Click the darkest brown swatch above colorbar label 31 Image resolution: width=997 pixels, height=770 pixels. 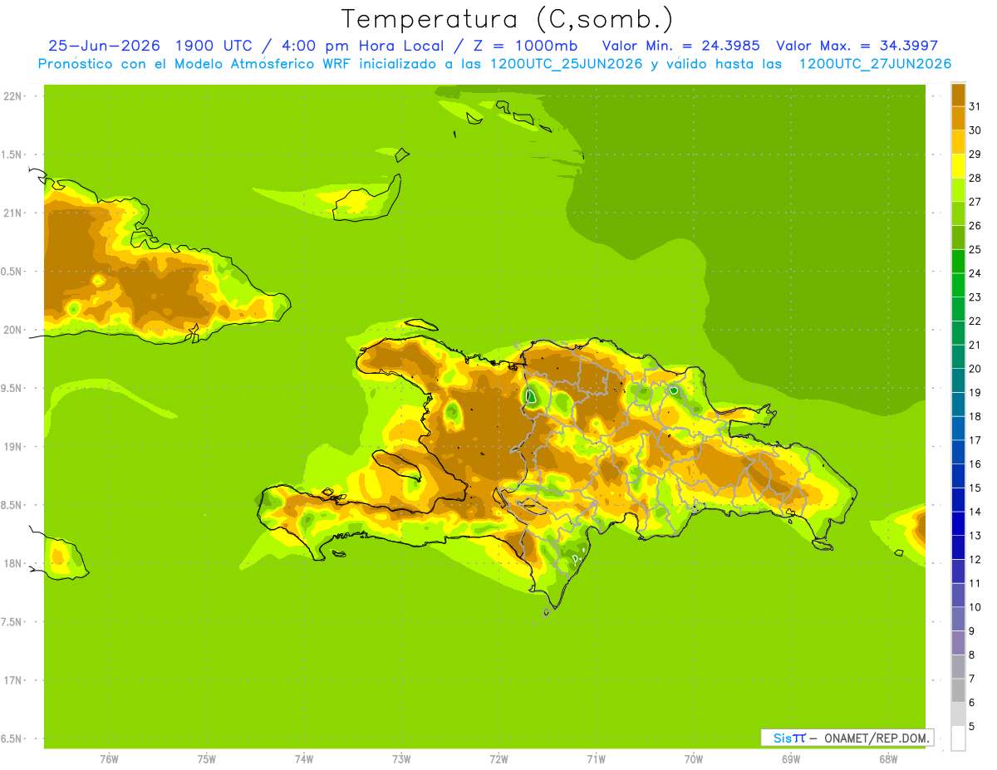click(x=958, y=95)
